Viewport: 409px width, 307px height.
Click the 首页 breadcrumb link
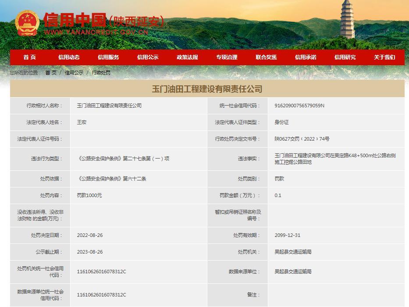click(51, 73)
